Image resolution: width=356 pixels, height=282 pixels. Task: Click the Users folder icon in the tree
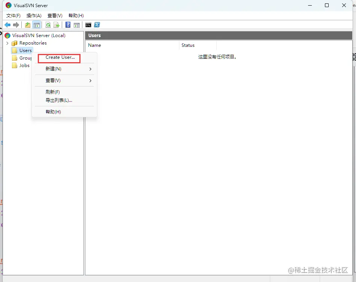click(15, 51)
